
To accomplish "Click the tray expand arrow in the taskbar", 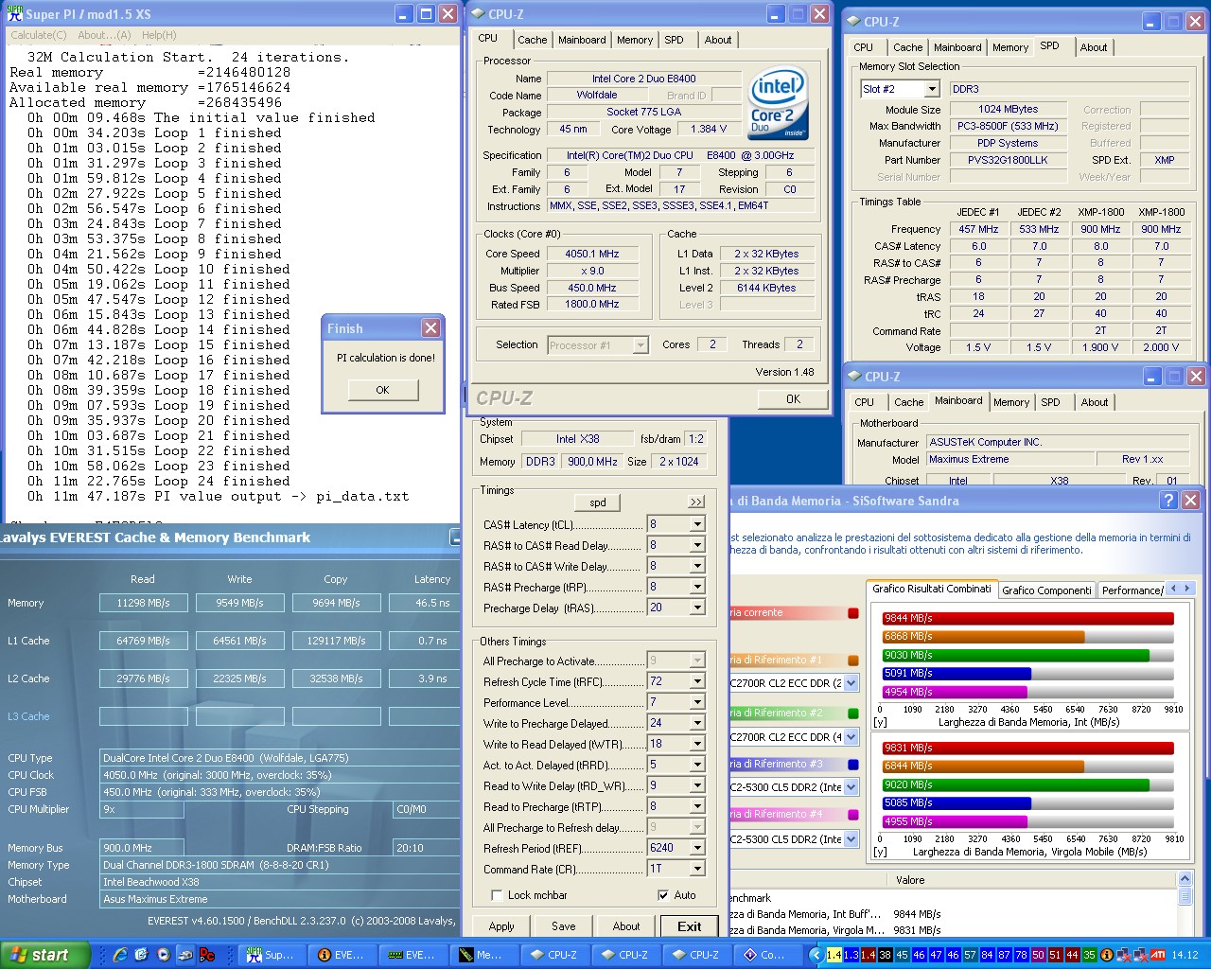I will click(816, 955).
